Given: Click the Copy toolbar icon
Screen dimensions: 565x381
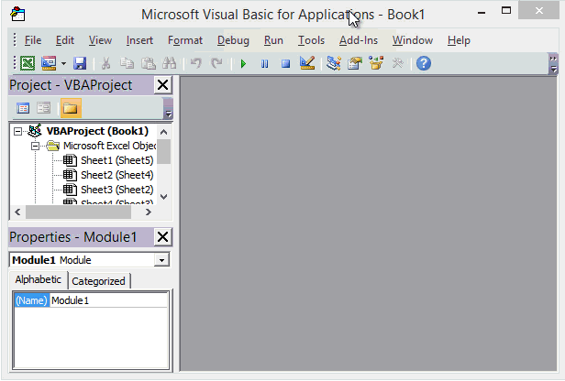Looking at the screenshot, I should (x=127, y=64).
